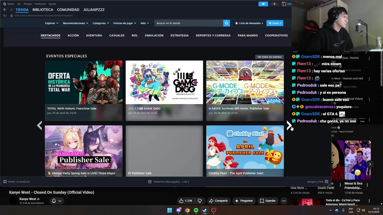Show next special events with right arrow
Viewport: 383px width, 215px height.
[289, 125]
